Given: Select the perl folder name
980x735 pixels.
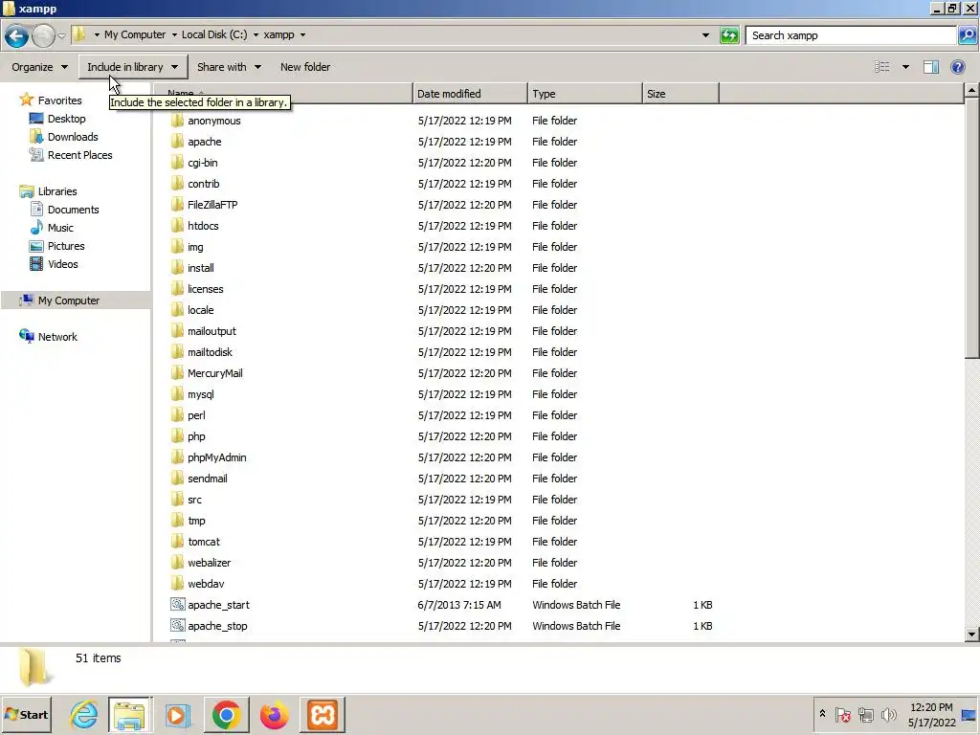Looking at the screenshot, I should point(196,415).
